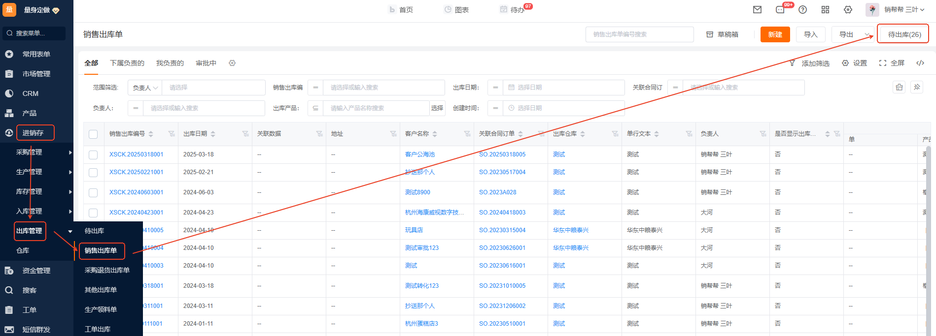Collapse the 出库管理 submenu
The width and height of the screenshot is (936, 336).
point(70,231)
